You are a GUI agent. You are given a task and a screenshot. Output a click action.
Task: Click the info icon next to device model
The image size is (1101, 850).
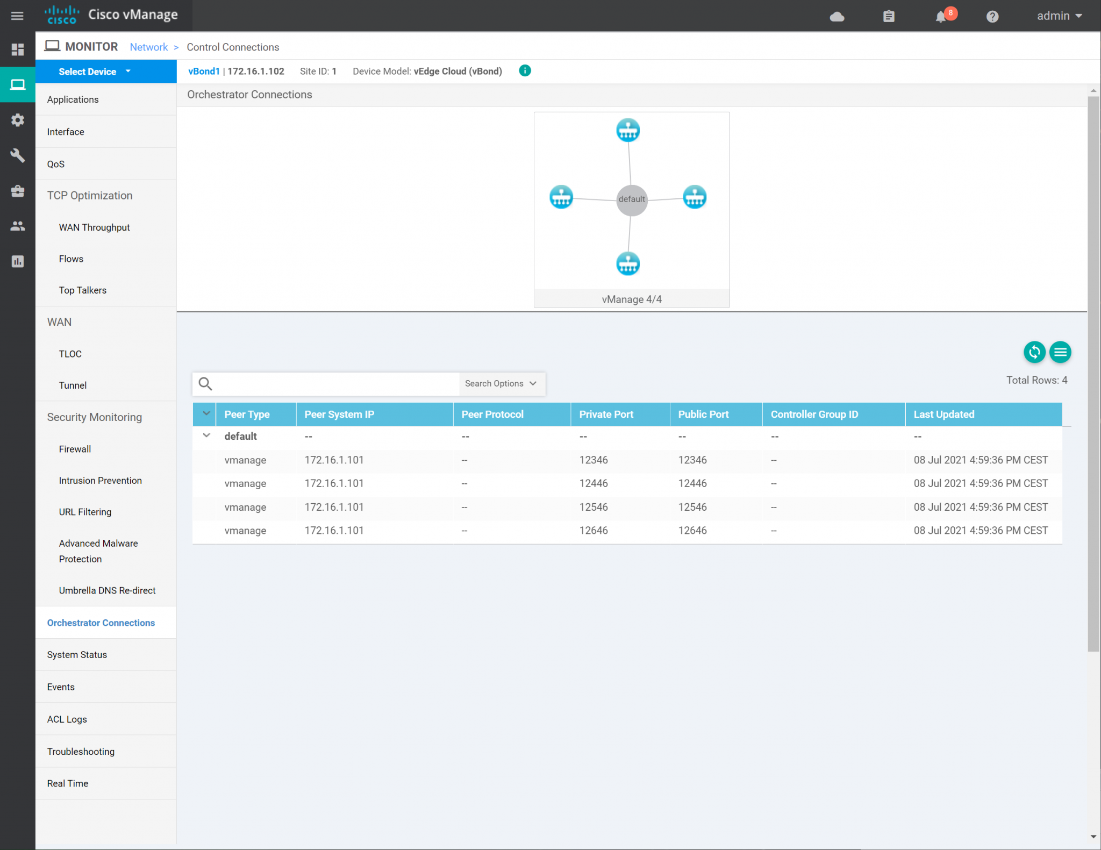(x=524, y=70)
